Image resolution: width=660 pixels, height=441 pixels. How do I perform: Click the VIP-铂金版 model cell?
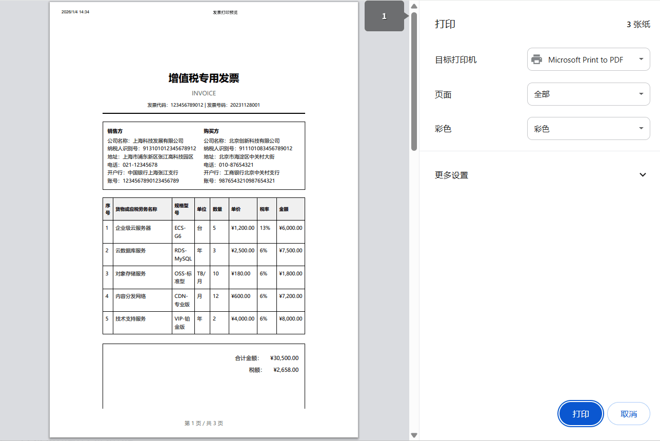tap(182, 323)
